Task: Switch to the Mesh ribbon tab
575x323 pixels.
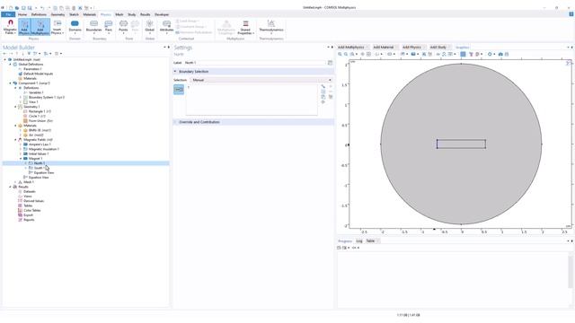Action: tap(119, 14)
